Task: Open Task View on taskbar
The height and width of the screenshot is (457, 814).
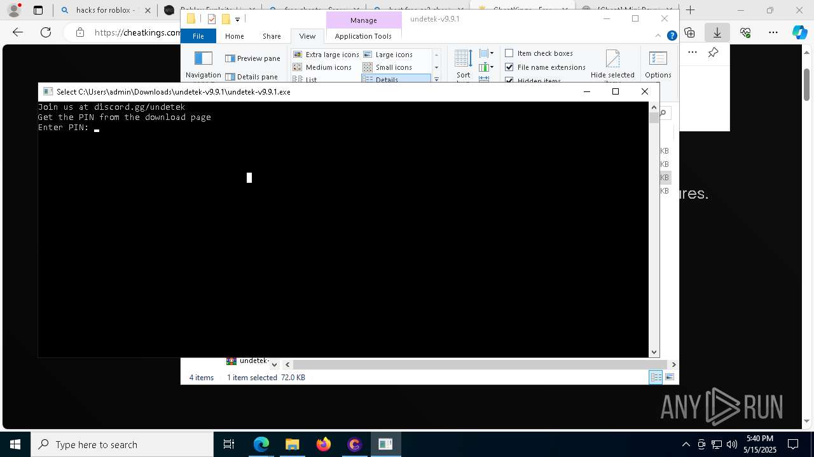Action: coord(229,444)
